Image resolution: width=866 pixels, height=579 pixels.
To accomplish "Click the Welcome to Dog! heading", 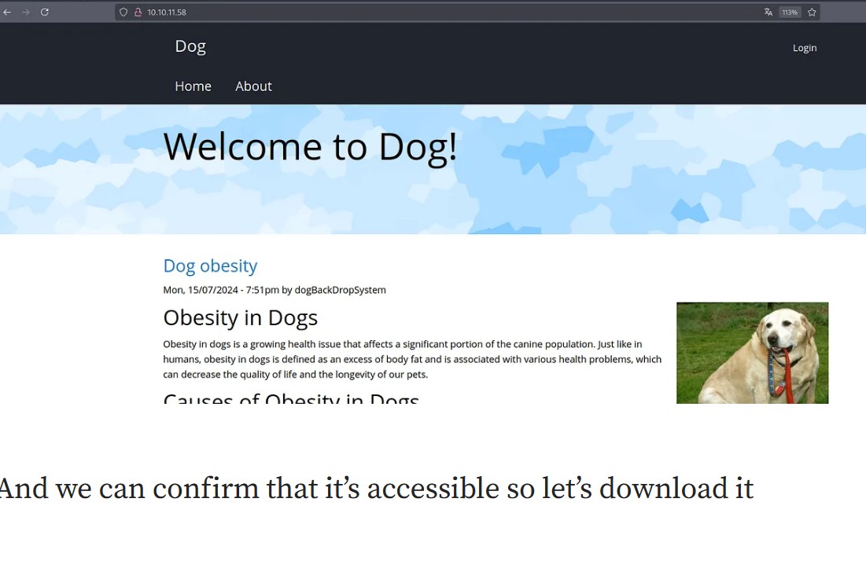I will (x=311, y=147).
